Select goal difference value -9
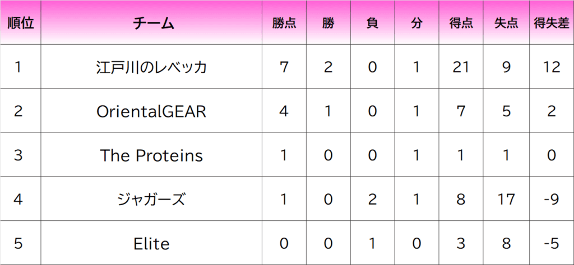 pyautogui.click(x=552, y=200)
